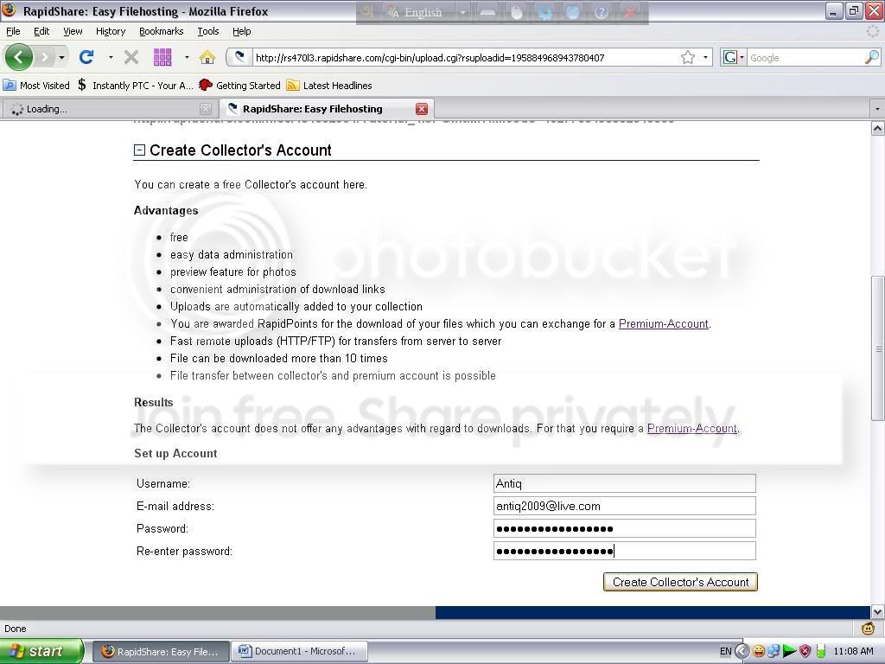This screenshot has width=885, height=664.
Task: Open the Getting Started bookmark
Action: [240, 86]
